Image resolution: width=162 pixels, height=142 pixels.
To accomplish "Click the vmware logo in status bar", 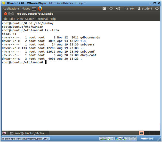I will click(x=147, y=138).
